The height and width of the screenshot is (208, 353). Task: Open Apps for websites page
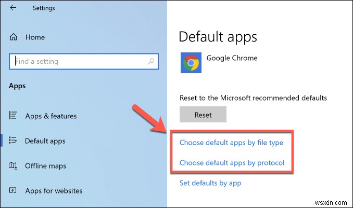point(53,191)
